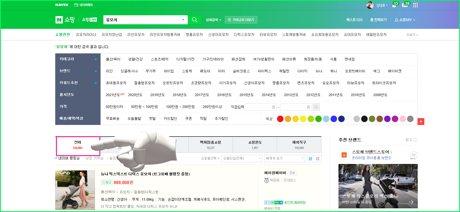The image size is (460, 212).
Task: Open the mail envelope with 16 badge
Action: pos(405,5)
